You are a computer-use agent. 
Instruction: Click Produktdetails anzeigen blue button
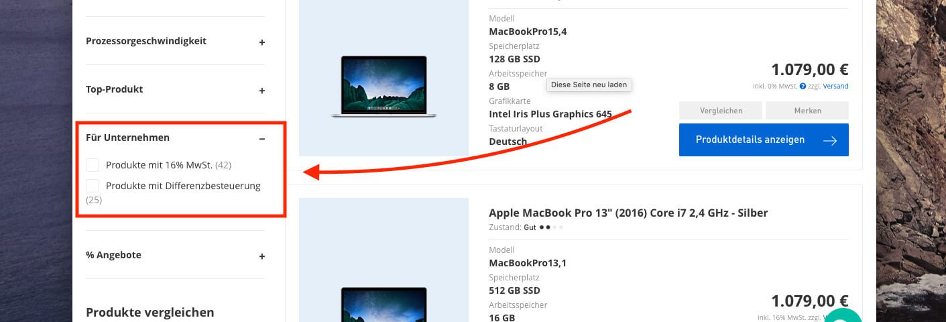coord(764,140)
